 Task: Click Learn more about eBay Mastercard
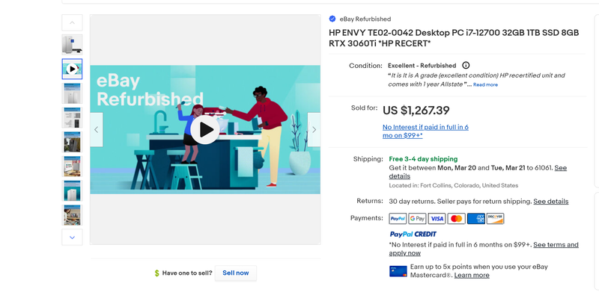coord(472,275)
